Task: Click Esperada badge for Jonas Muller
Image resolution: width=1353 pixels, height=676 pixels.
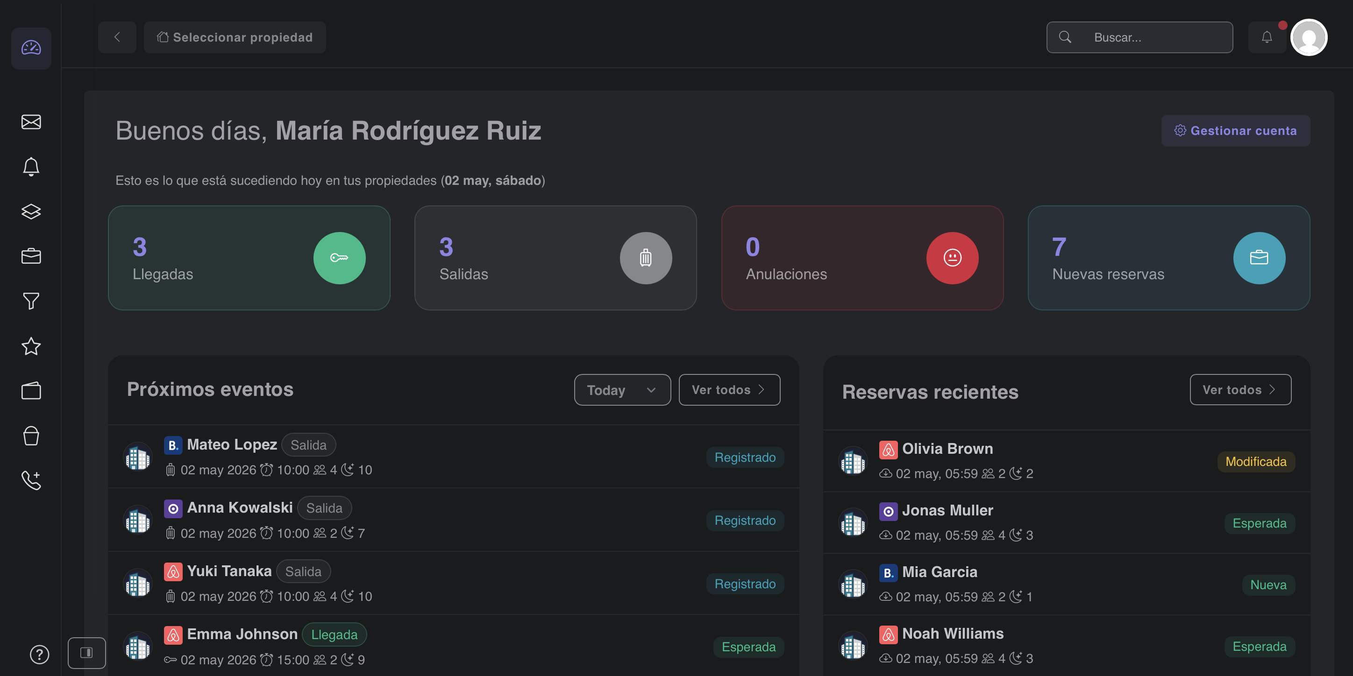Action: click(1260, 523)
